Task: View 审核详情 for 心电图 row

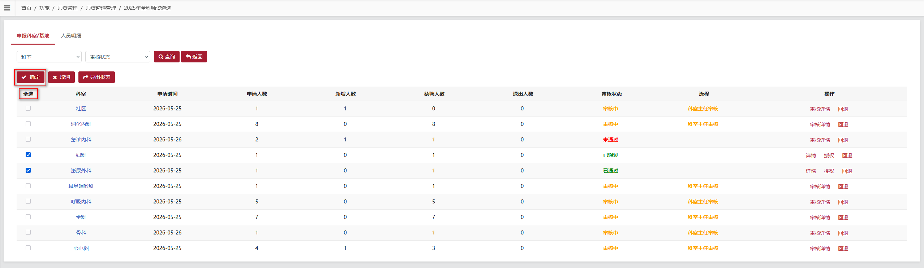Action: [820, 249]
